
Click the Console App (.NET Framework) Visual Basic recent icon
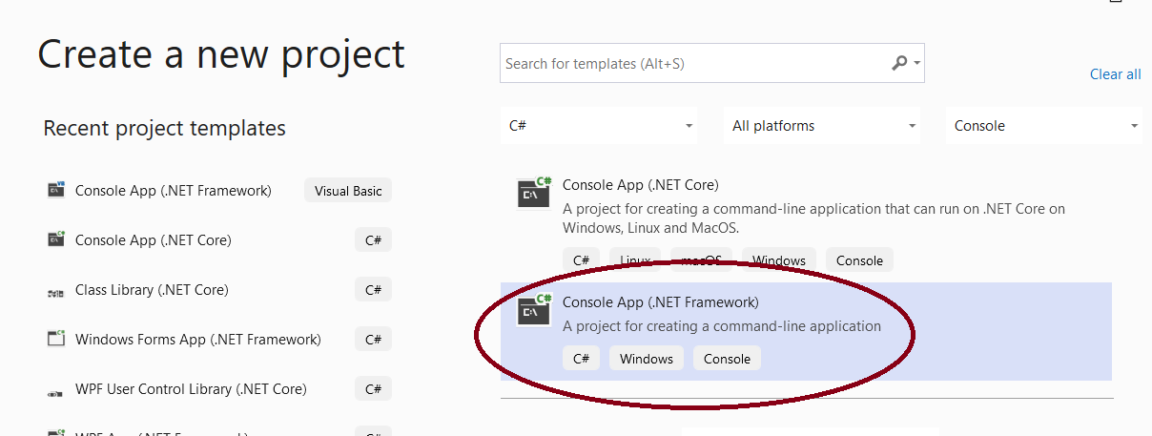56,190
